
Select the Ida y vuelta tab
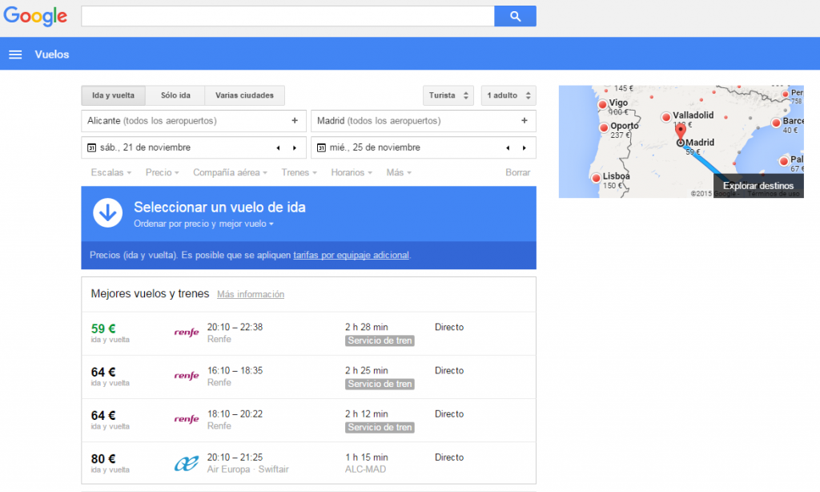113,95
